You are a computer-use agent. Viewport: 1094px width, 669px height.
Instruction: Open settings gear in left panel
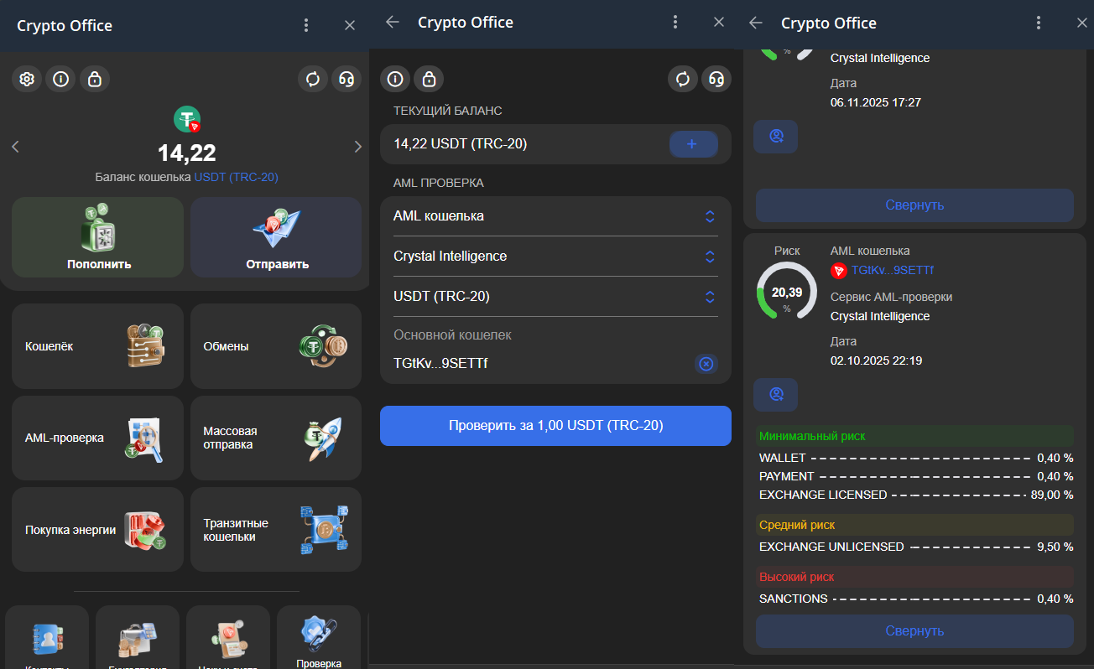(27, 79)
